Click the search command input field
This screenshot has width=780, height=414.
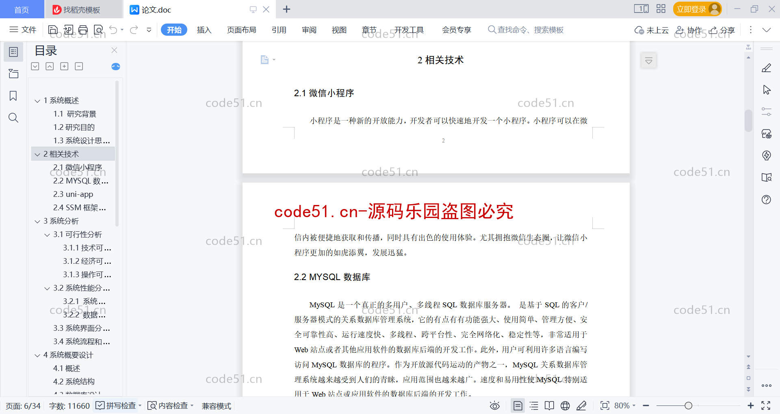click(530, 30)
